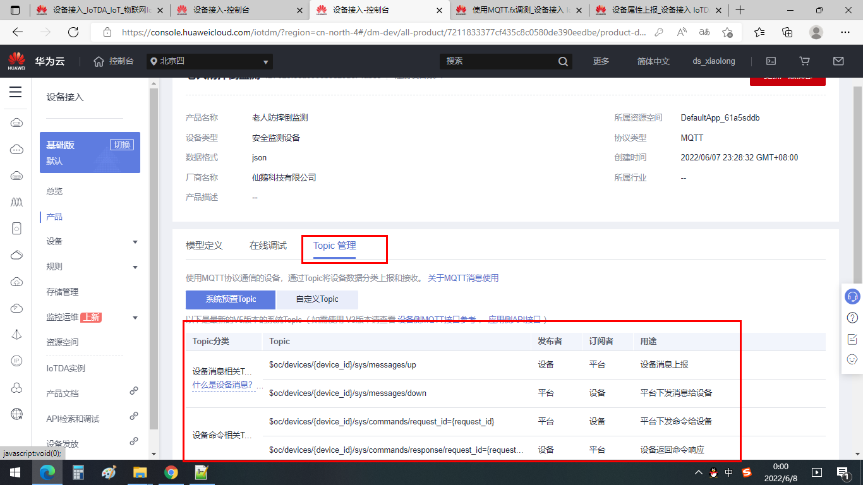The image size is (863, 485).
Task: Show hidden system tray icons chevron
Action: (698, 472)
